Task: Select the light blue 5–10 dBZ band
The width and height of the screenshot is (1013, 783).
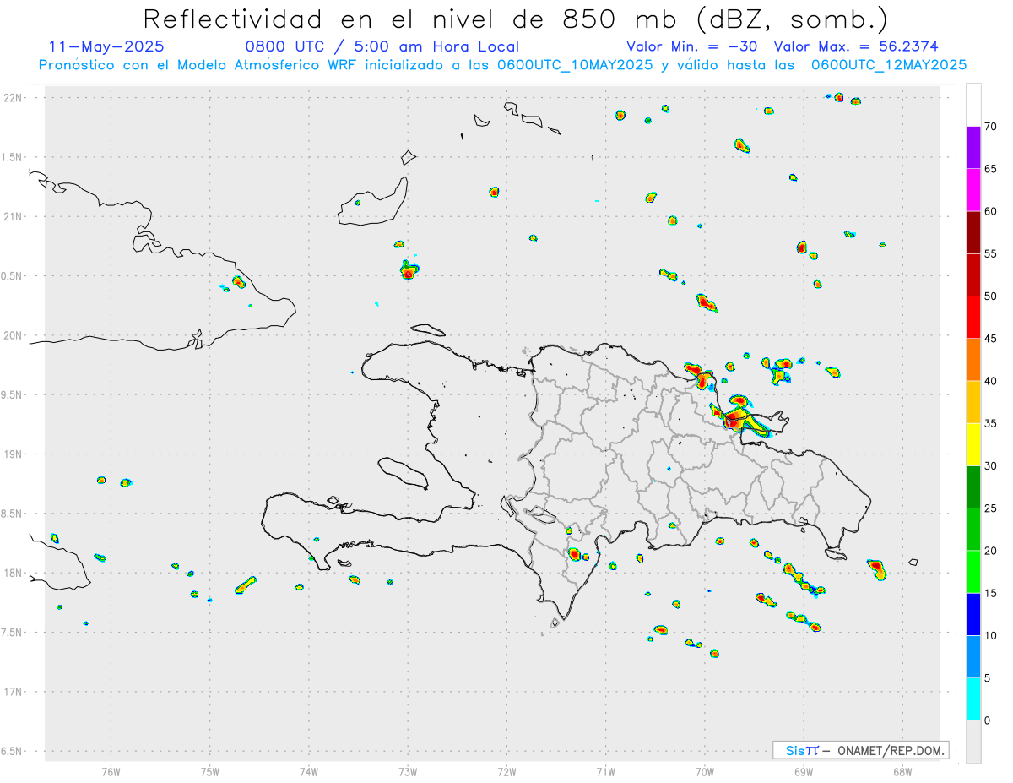Action: (x=973, y=657)
